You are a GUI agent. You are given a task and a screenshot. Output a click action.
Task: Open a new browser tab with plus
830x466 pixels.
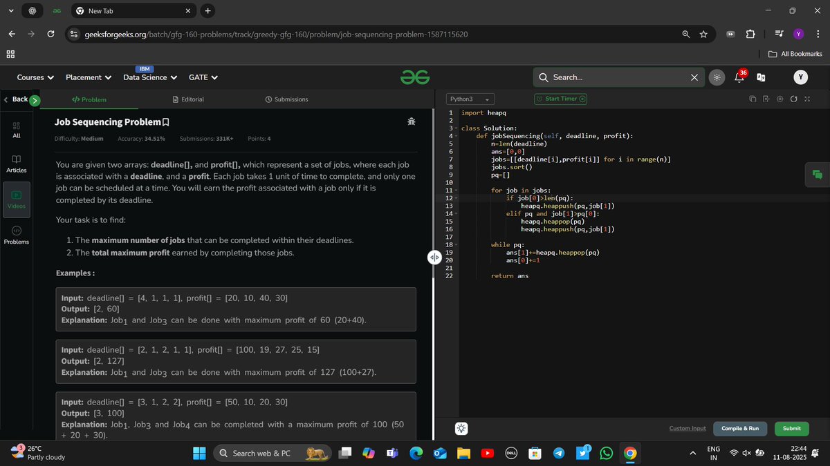[x=207, y=10]
